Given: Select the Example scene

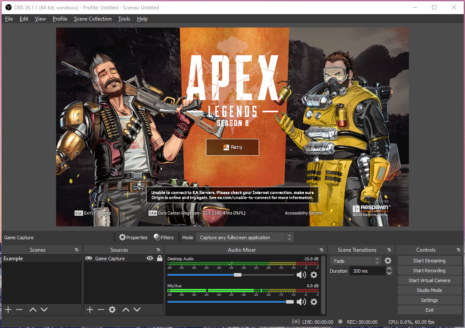Looking at the screenshot, I should click(42, 258).
